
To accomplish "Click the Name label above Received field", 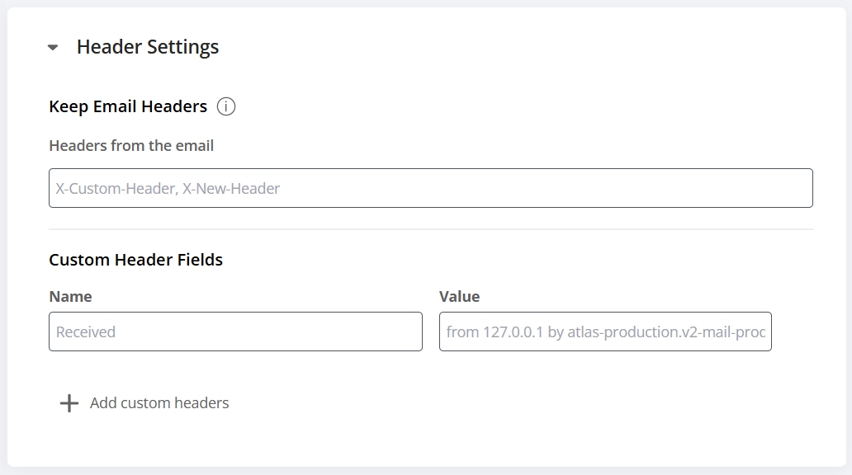I will coord(70,296).
